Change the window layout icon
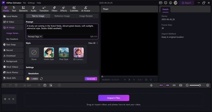 161,3
